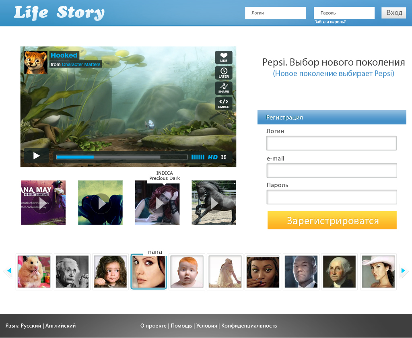Select the highlighted naira avatar
Screen dimensions: 412x338
coord(149,272)
